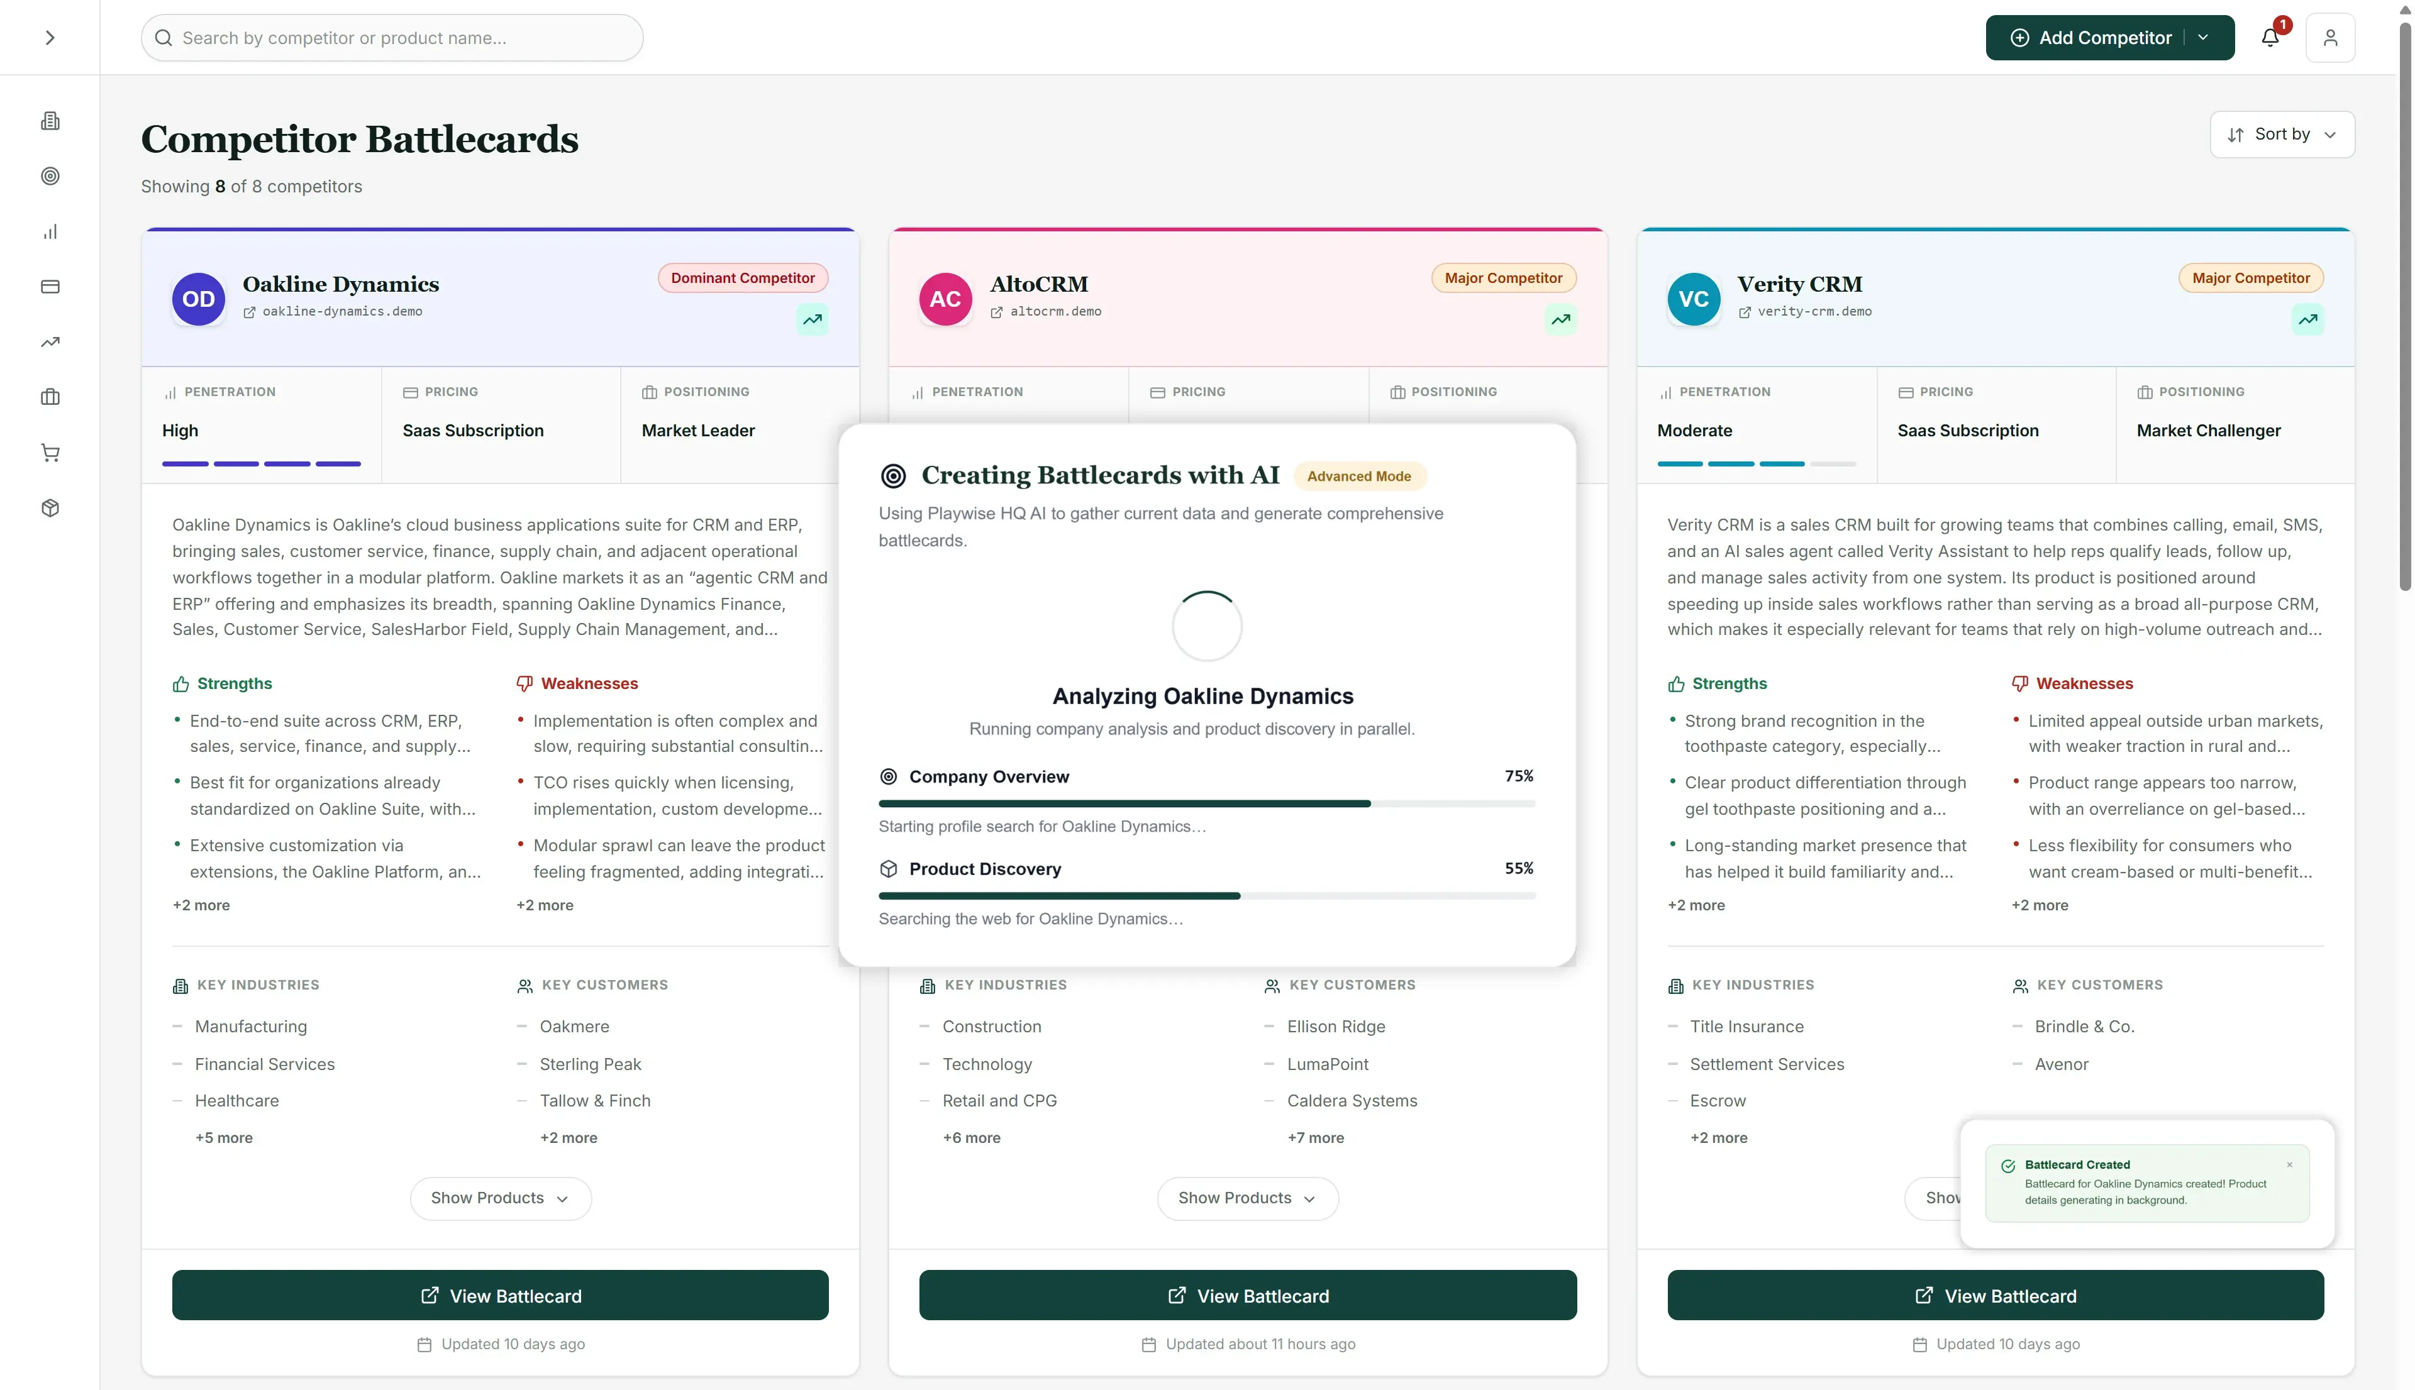Open the bar chart icon in the sidebar
This screenshot has width=2415, height=1390.
coord(50,232)
